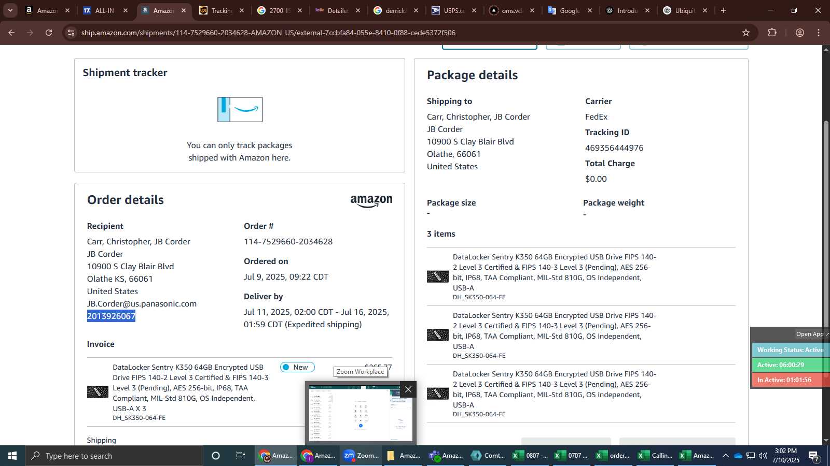The image size is (830, 466).
Task: Click the order number 114-7529660-2034628
Action: pyautogui.click(x=288, y=241)
